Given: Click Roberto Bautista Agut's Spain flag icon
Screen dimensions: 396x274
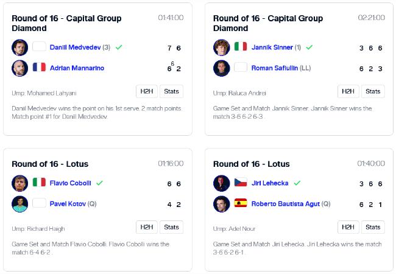Looking at the screenshot, I should click(241, 203).
